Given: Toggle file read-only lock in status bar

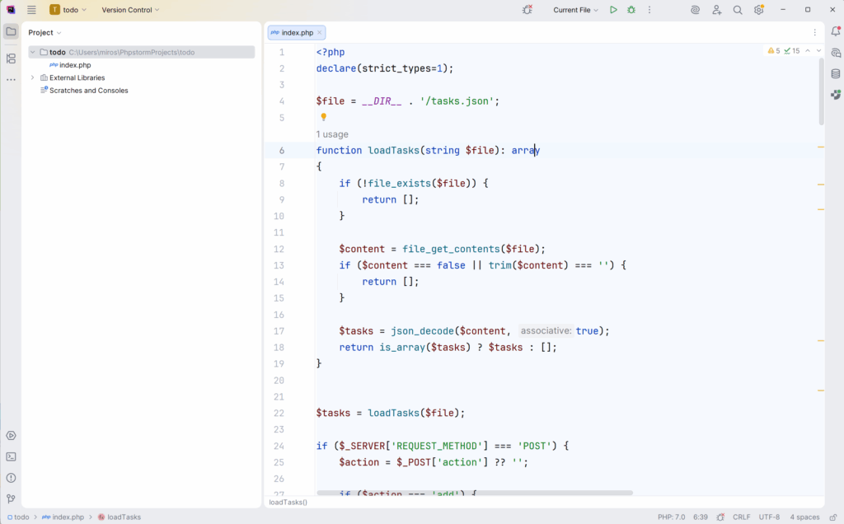Looking at the screenshot, I should click(x=833, y=517).
